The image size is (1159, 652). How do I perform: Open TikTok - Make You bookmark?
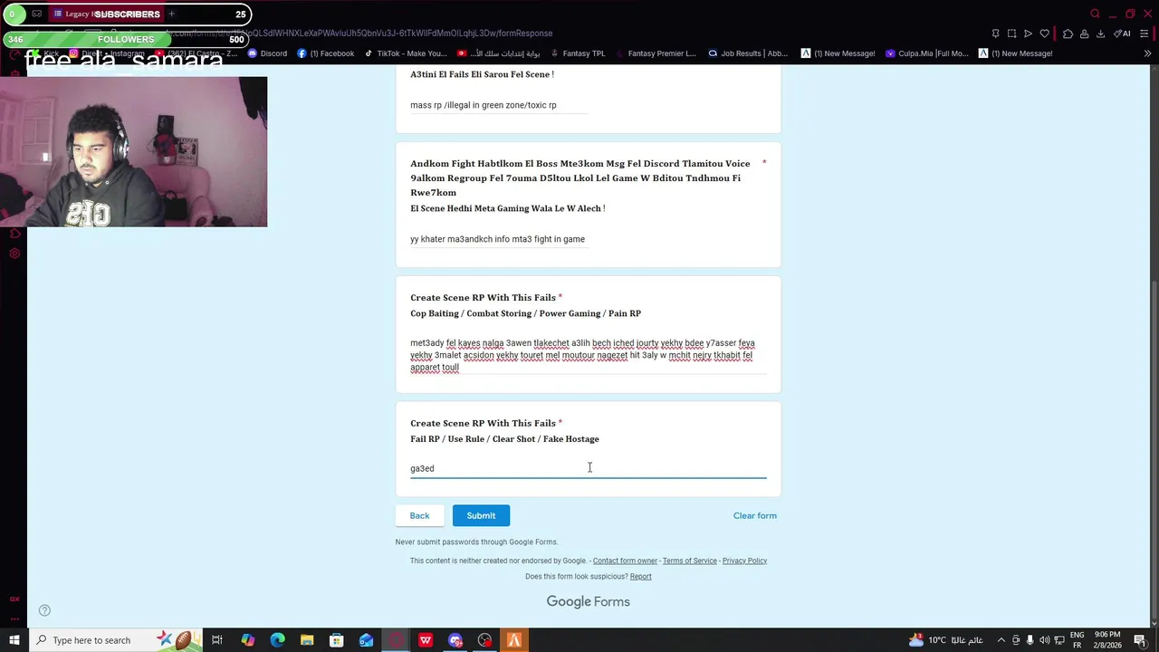coord(406,53)
